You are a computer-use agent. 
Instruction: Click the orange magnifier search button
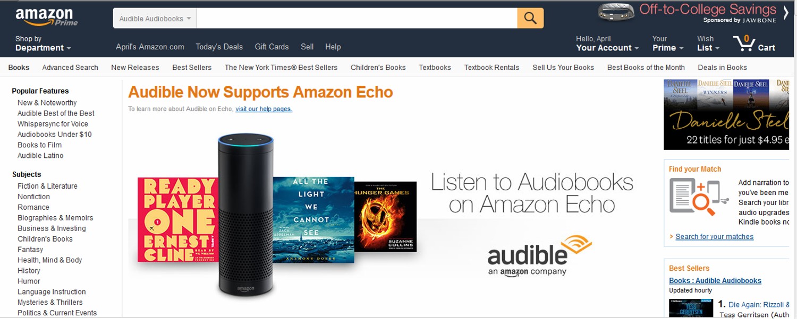[x=530, y=18]
